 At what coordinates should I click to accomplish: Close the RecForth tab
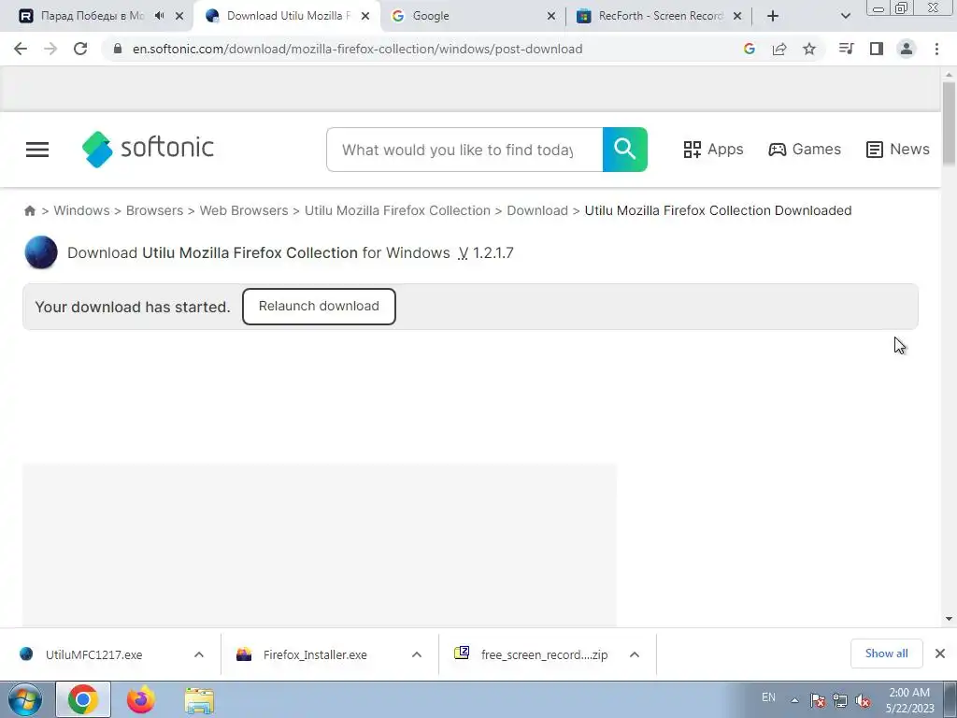[737, 16]
